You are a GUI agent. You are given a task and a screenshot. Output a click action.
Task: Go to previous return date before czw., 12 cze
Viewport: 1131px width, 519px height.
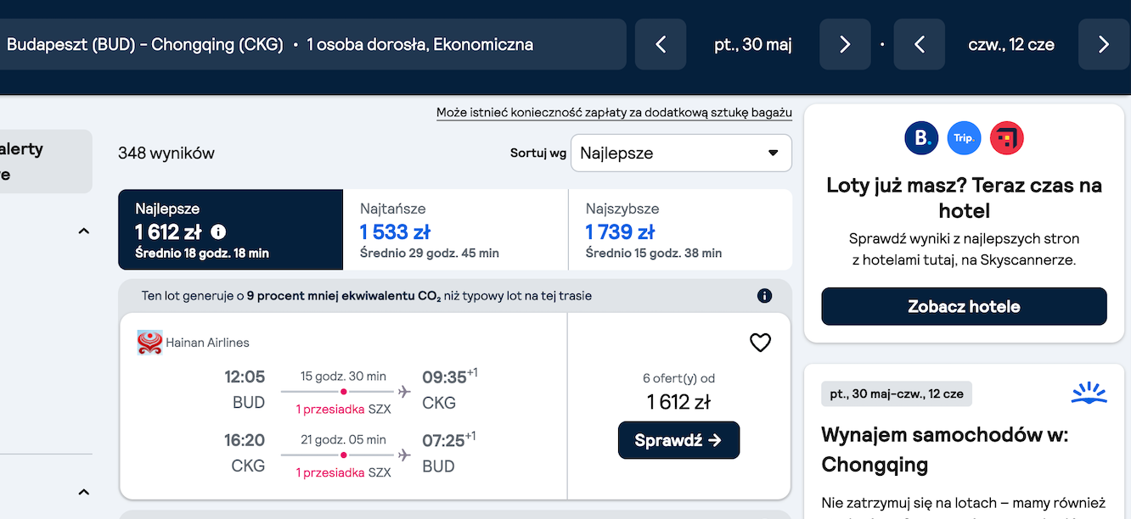click(920, 44)
